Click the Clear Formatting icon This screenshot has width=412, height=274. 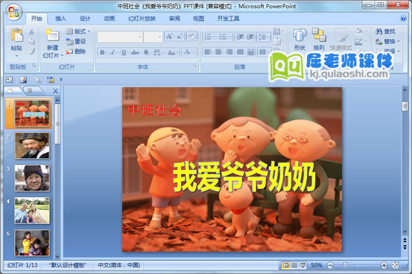(192, 36)
